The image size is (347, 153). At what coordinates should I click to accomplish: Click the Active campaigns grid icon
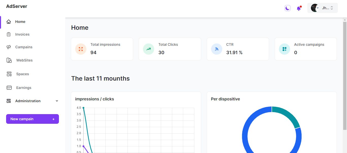[x=285, y=49]
